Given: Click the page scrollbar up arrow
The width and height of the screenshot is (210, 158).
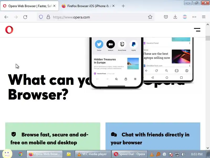Looking at the screenshot, I should pos(208,24).
